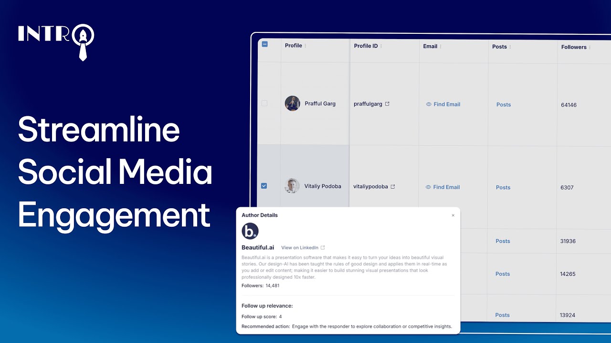This screenshot has height=343, width=611.
Task: Click the Posts column header
Action: point(499,47)
